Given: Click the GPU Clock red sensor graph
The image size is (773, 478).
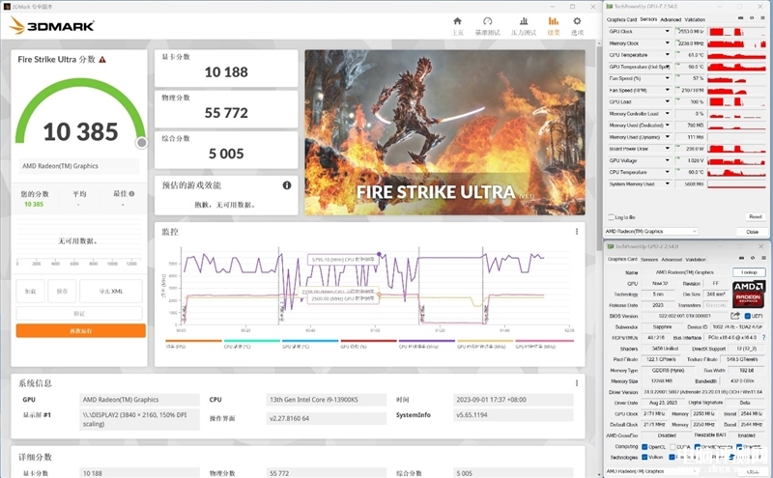Looking at the screenshot, I should [736, 31].
